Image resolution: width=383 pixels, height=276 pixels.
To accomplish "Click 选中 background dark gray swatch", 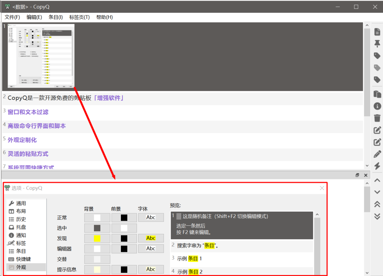I will pyautogui.click(x=97, y=228).
